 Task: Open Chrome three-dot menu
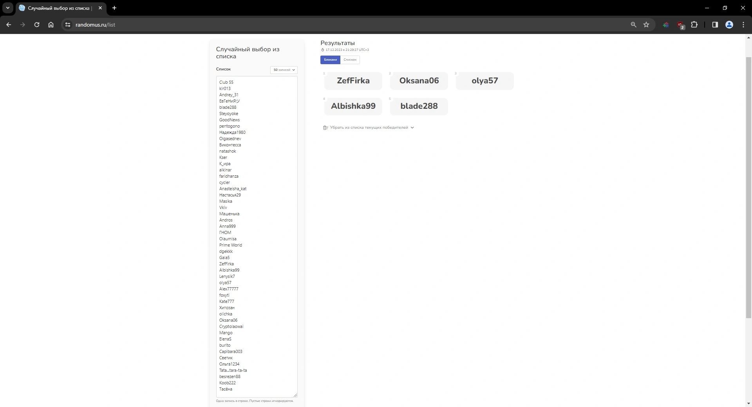point(743,25)
